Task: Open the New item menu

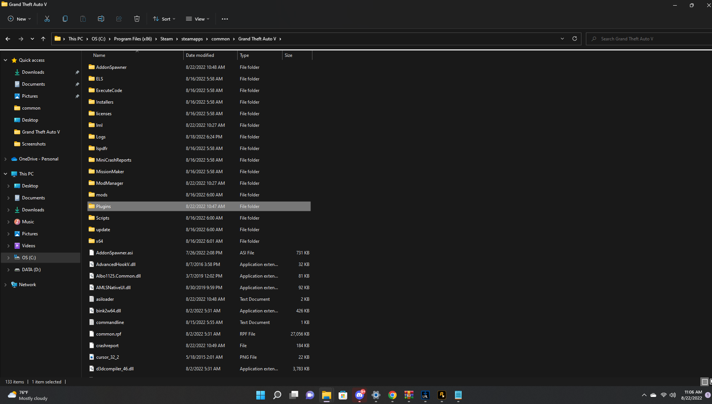Action: (19, 19)
